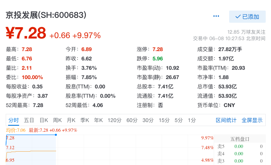Click the 五档盘口 order book header
The height and width of the screenshot is (165, 271).
240,139
